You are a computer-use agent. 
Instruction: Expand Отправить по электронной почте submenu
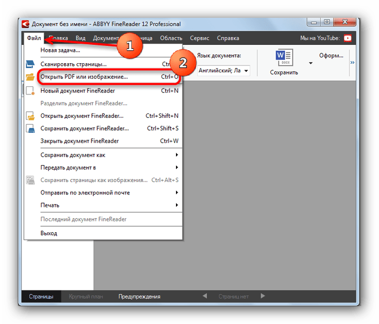177,192
